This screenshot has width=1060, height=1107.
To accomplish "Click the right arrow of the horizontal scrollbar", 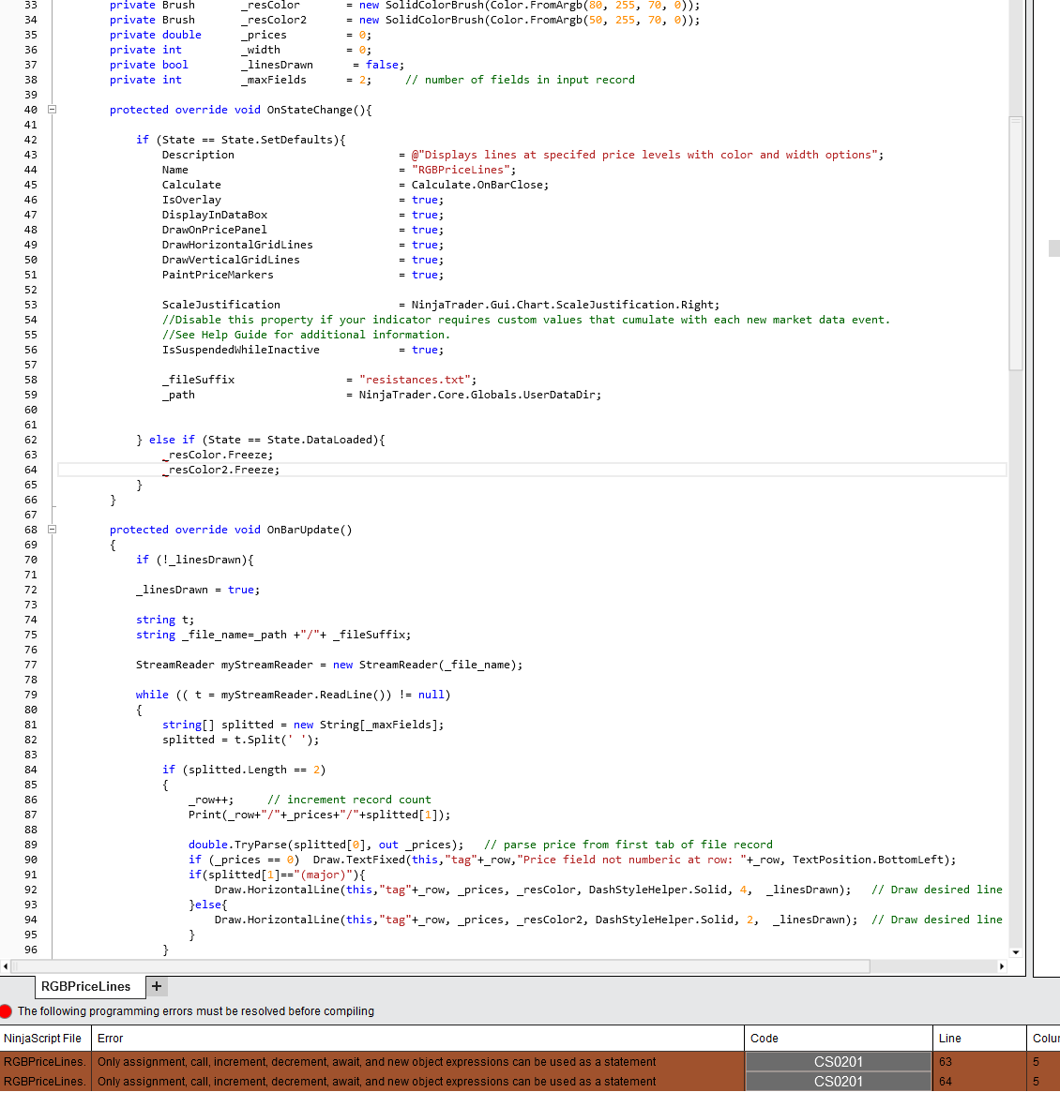I will 1002,966.
